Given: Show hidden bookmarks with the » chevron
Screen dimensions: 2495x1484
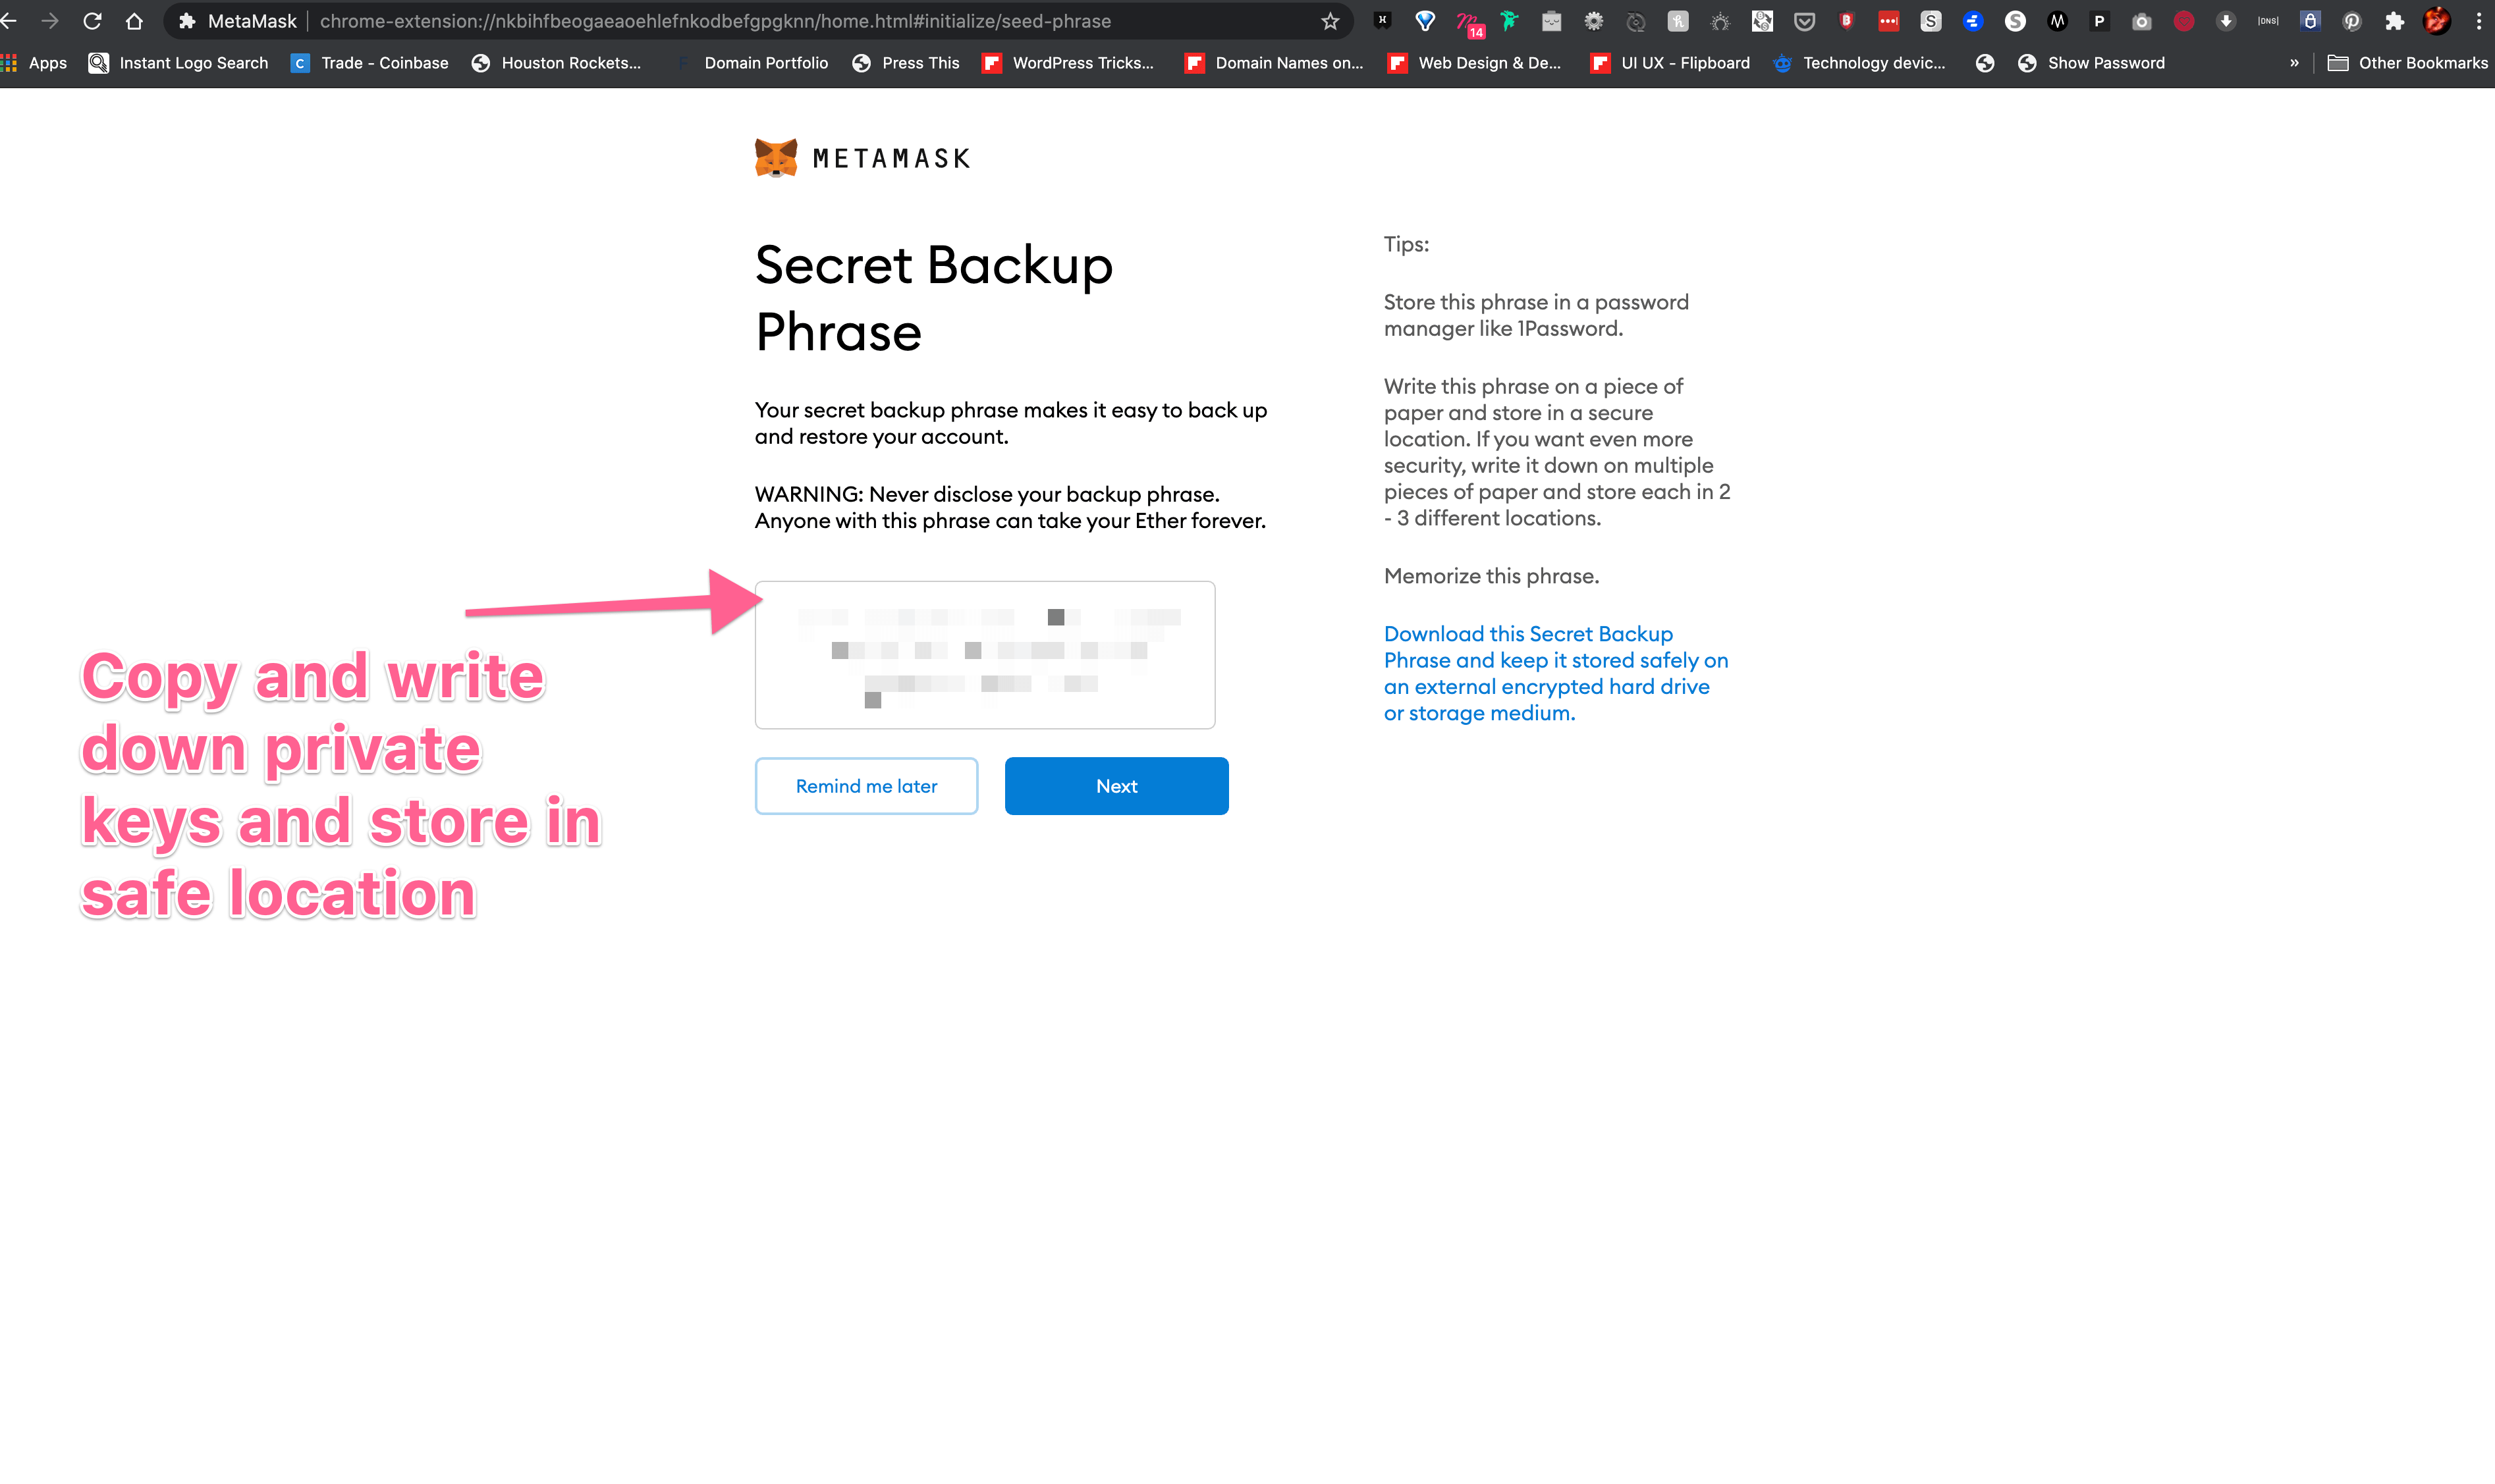Looking at the screenshot, I should 2294,63.
